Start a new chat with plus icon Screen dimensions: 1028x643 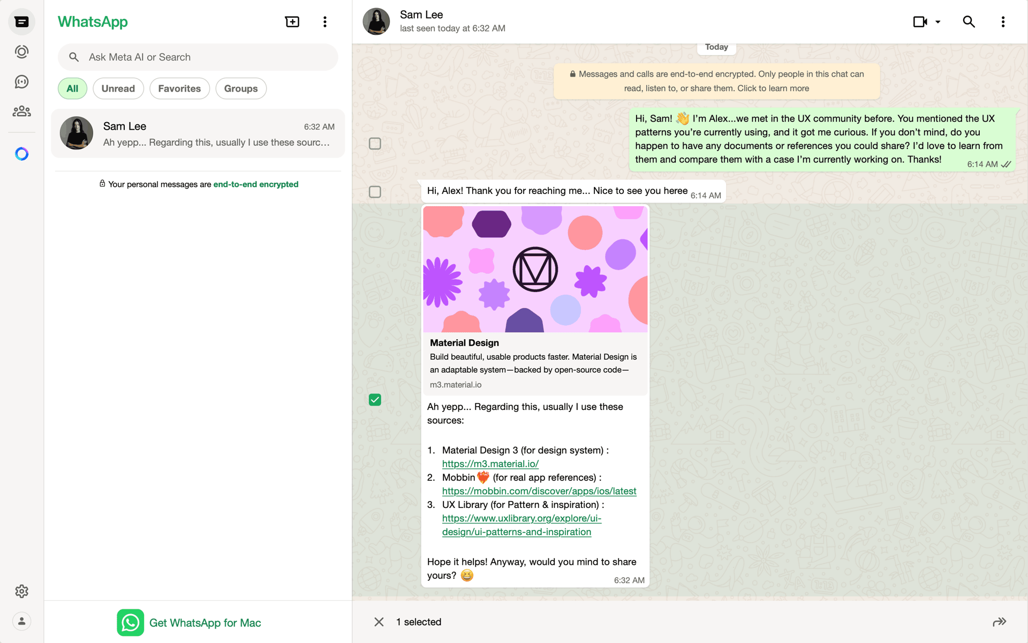pos(292,21)
